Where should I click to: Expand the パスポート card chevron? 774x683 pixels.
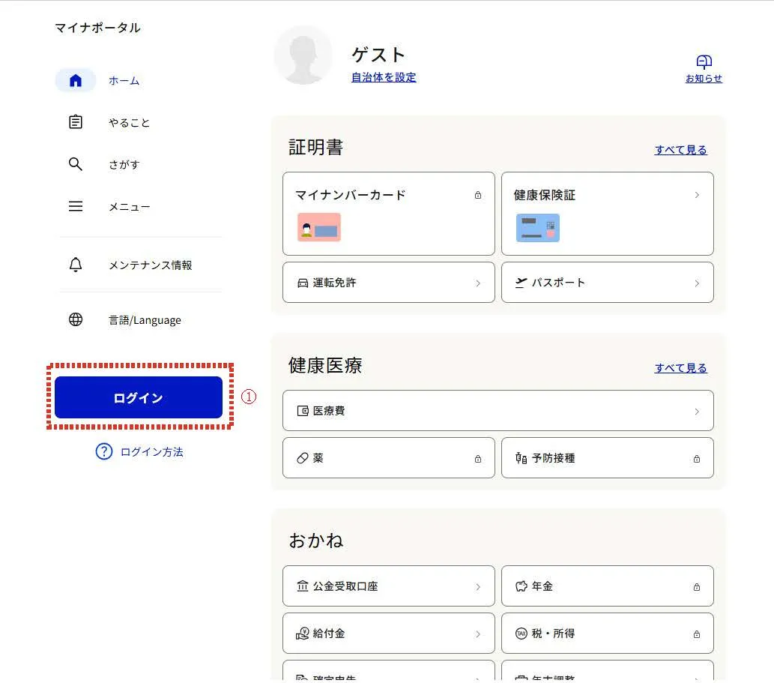[697, 283]
